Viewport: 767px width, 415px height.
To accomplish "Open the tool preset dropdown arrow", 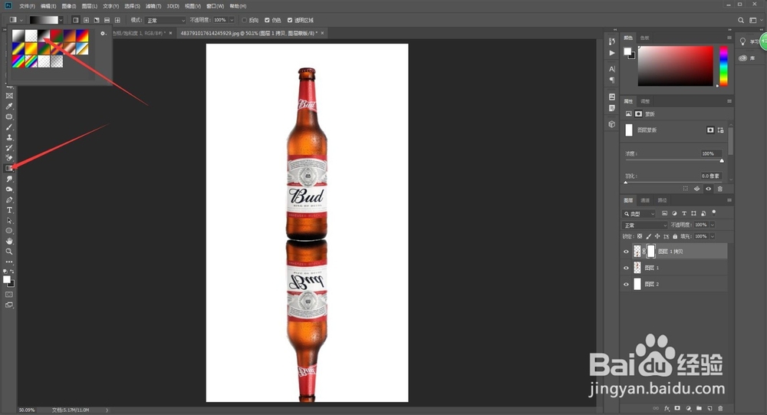I will point(21,20).
